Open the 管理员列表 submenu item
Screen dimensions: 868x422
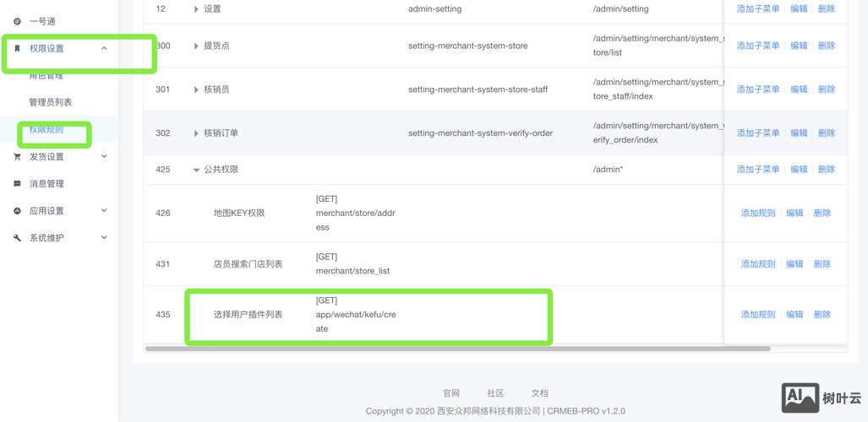(x=51, y=102)
